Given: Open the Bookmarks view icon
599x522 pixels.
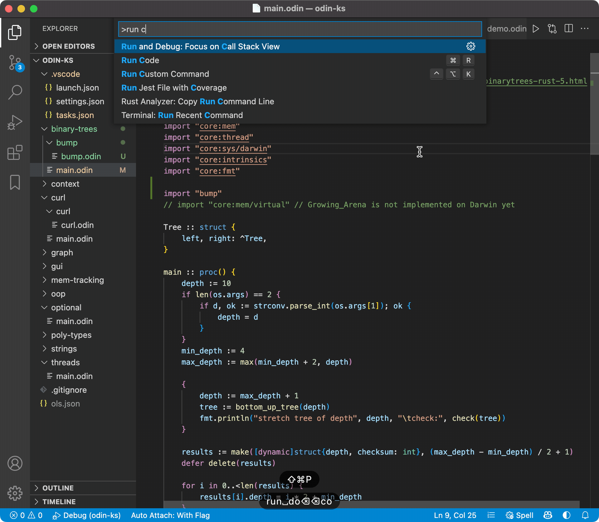Looking at the screenshot, I should pyautogui.click(x=15, y=182).
